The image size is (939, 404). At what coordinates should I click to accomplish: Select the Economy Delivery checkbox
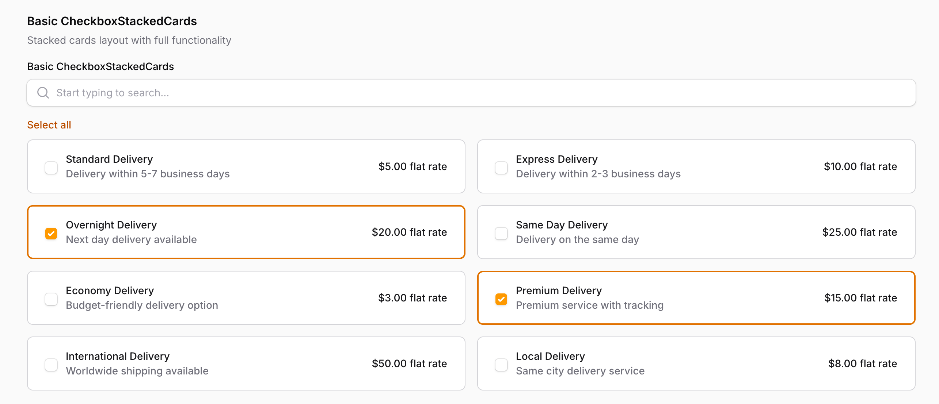[51, 299]
